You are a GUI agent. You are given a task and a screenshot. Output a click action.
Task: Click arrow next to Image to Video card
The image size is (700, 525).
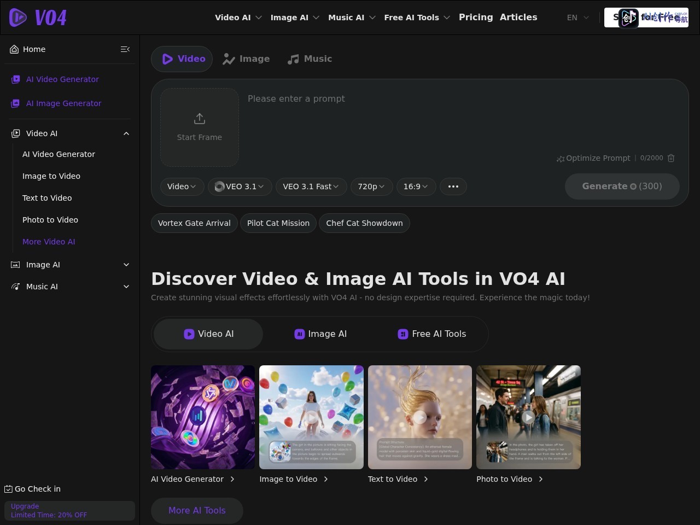click(326, 479)
